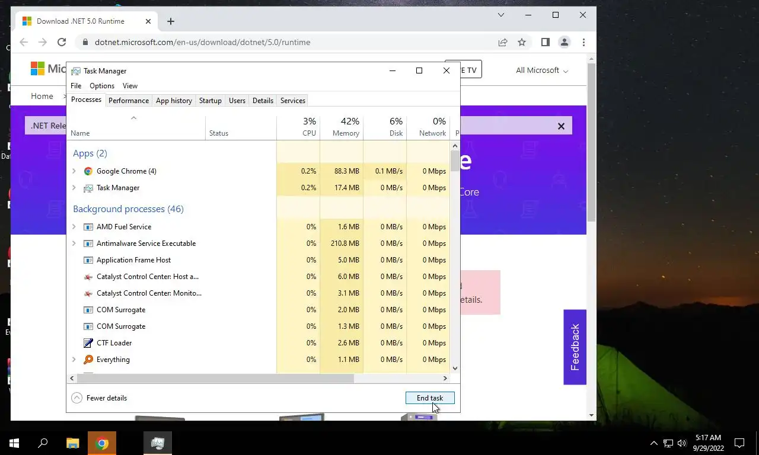Screen dimensions: 759x455
Task: Click the Task Manager taskbar icon
Action: [x=158, y=443]
